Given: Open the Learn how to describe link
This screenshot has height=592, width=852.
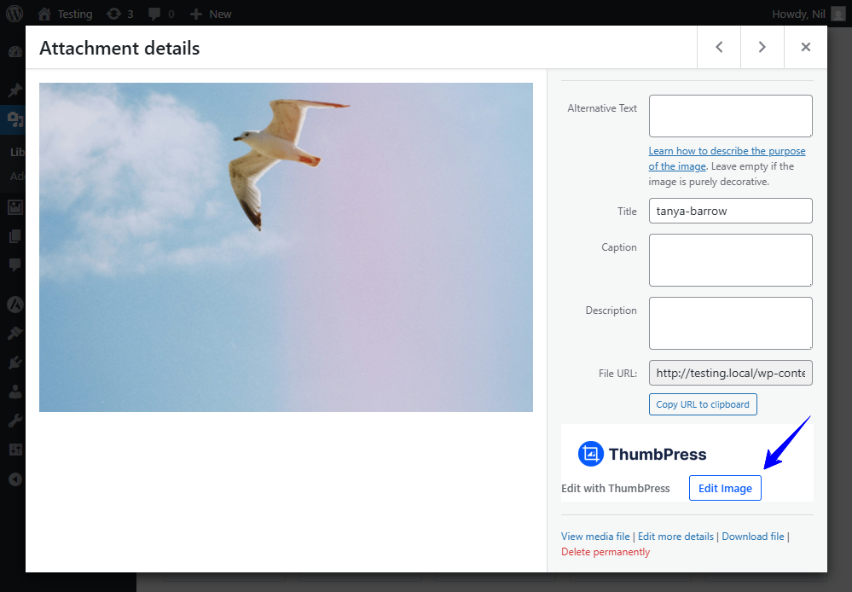Looking at the screenshot, I should (727, 158).
